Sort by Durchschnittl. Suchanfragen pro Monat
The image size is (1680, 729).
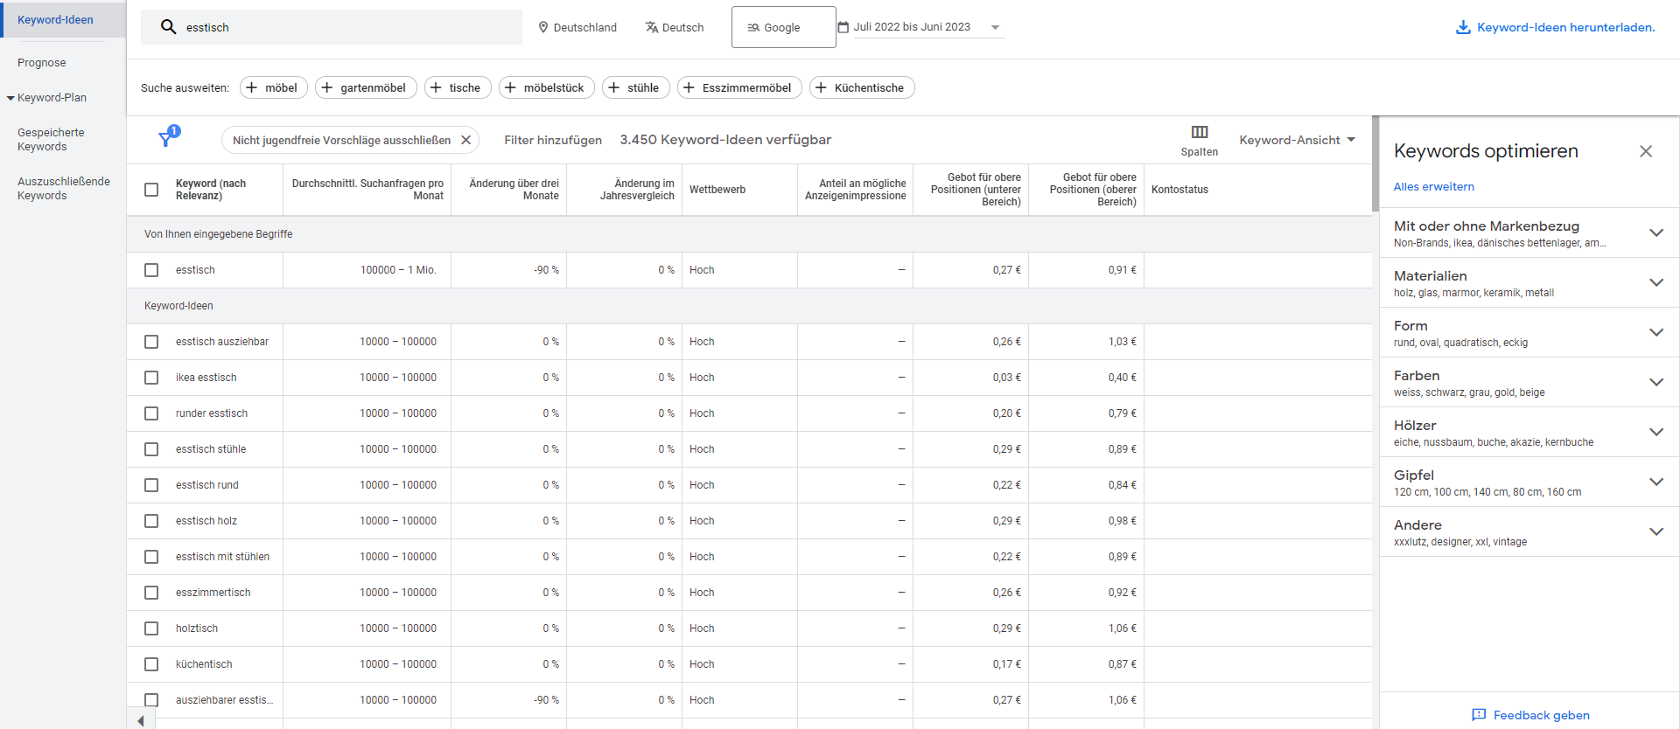[x=367, y=190]
